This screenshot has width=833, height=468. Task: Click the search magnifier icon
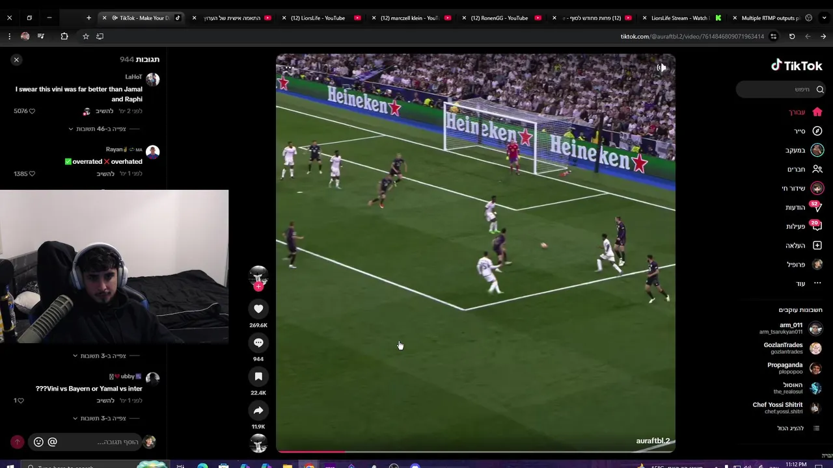pos(820,89)
